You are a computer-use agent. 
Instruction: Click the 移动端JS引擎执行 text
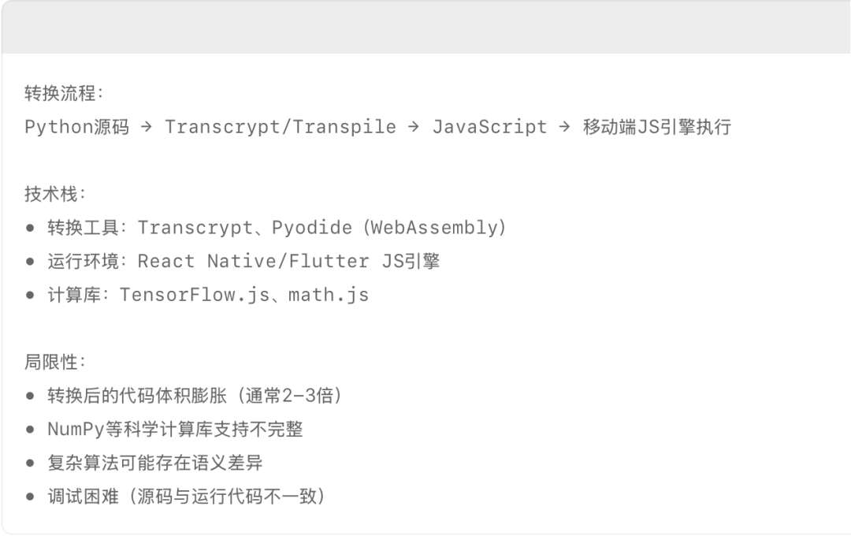click(x=657, y=127)
